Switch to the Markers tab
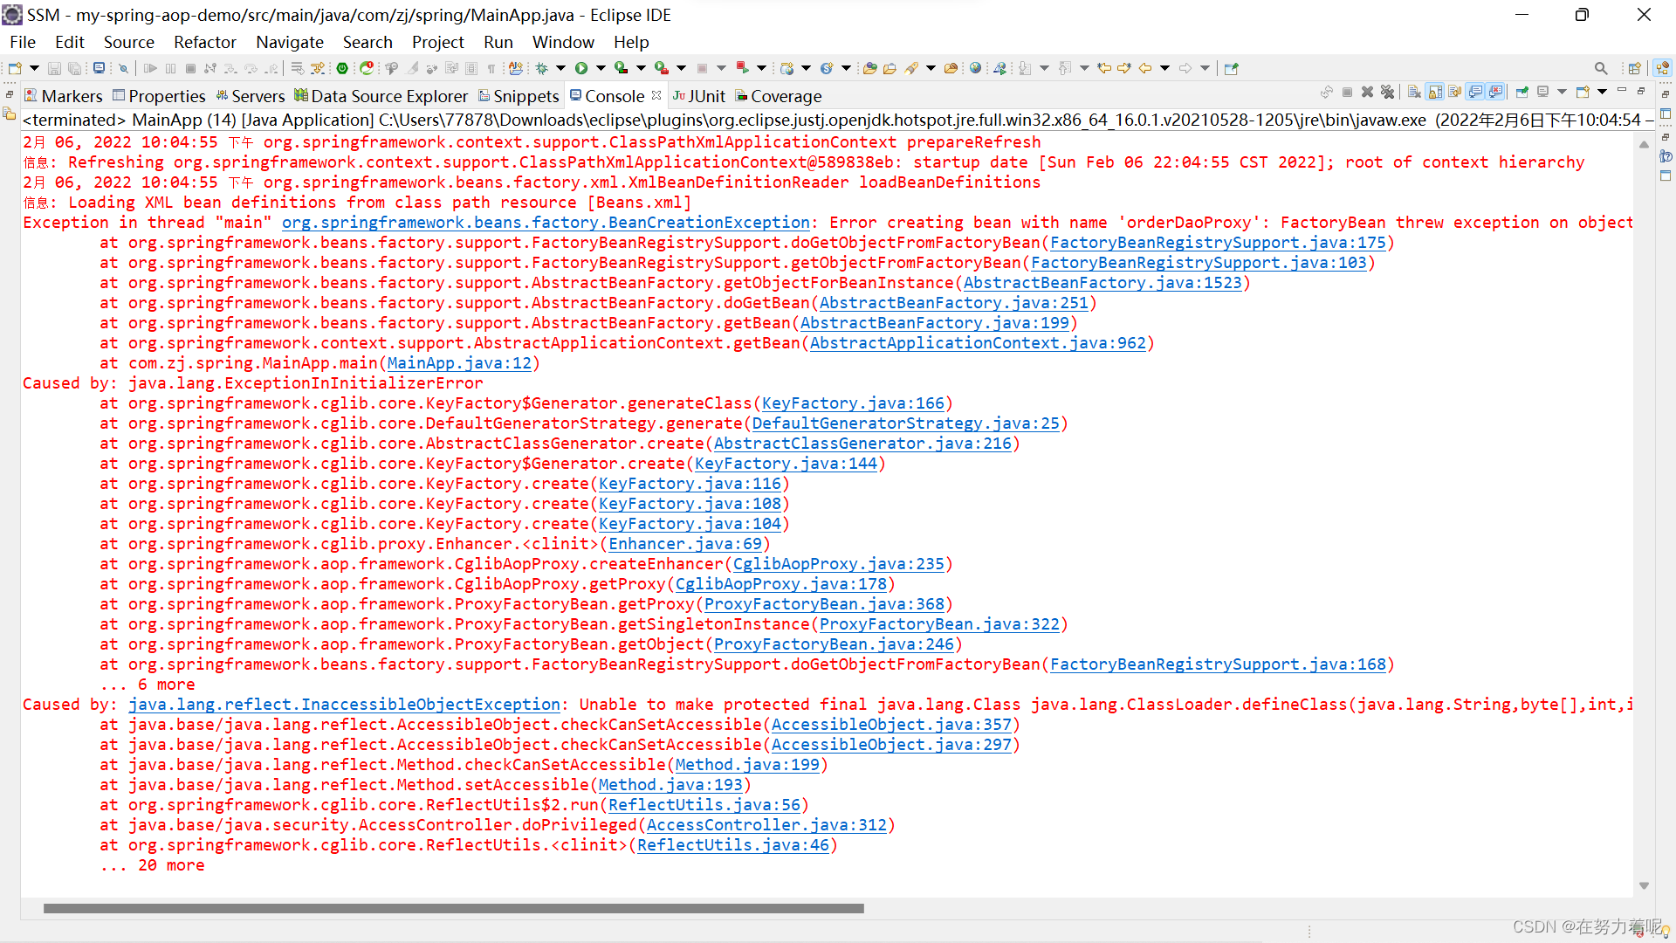Viewport: 1676px width, 943px height. 64,96
